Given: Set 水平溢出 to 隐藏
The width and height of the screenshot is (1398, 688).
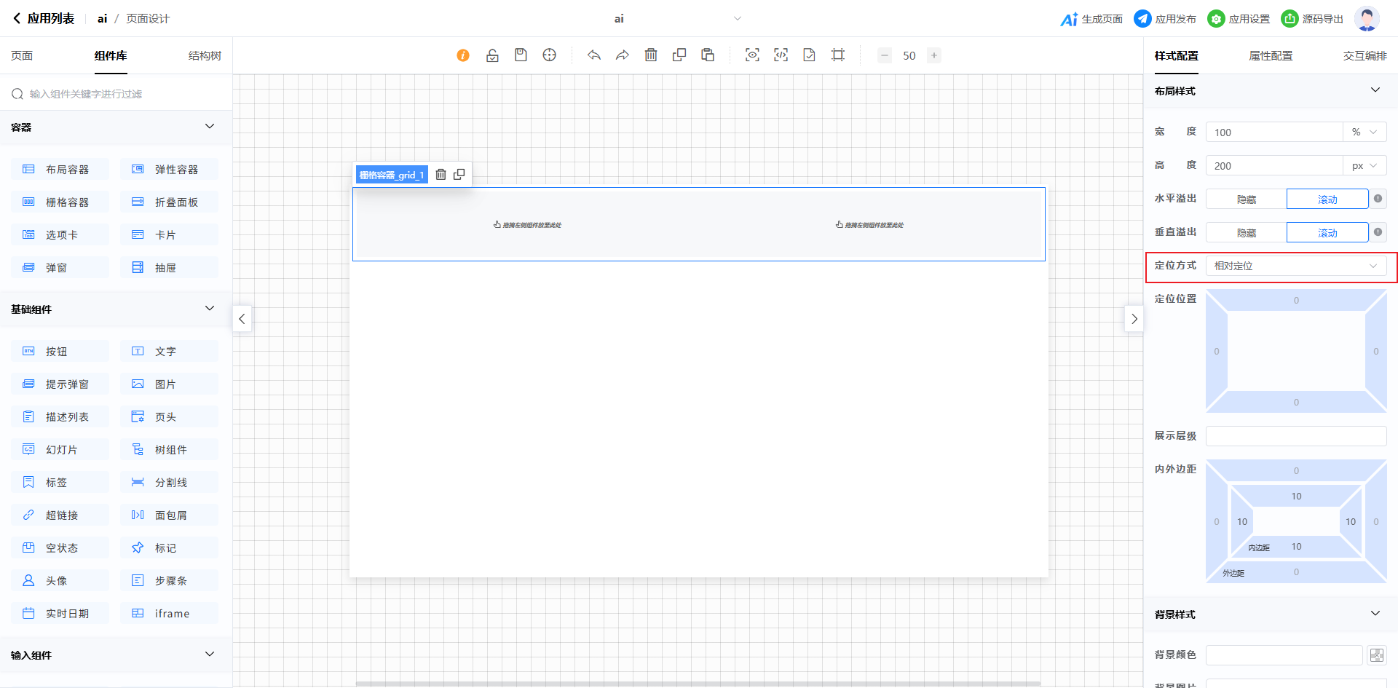Looking at the screenshot, I should point(1246,199).
